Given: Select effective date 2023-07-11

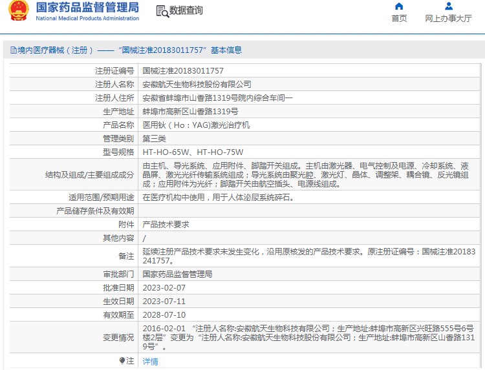Looking at the screenshot, I should pyautogui.click(x=164, y=302).
